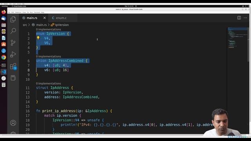This screenshot has width=251, height=141.
Task: Click the clock in the Ubuntu top bar
Action: click(129, 6)
